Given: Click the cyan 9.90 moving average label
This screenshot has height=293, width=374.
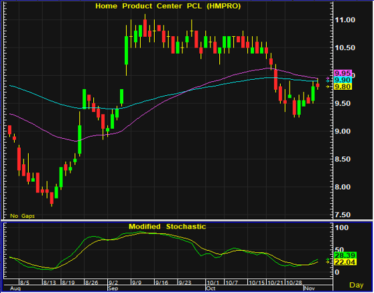Looking at the screenshot, I should (x=342, y=80).
